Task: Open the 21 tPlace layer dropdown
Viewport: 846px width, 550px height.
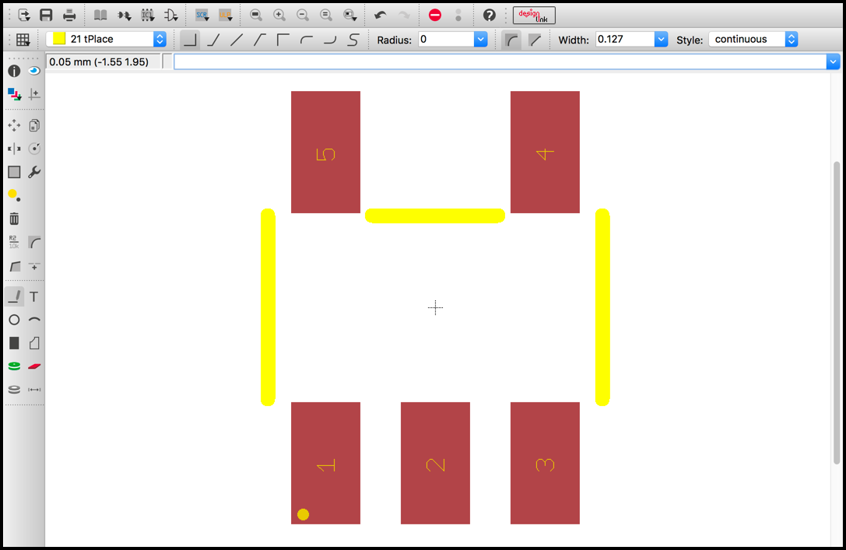Action: coord(160,39)
